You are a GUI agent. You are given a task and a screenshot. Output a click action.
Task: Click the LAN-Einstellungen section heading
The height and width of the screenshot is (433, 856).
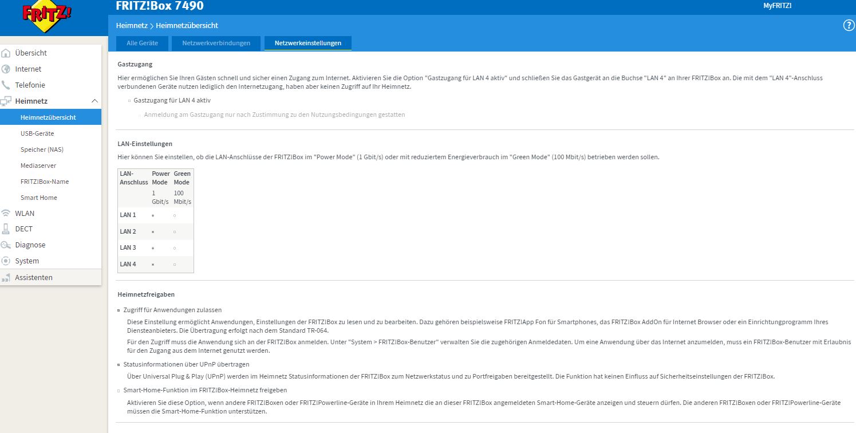pyautogui.click(x=145, y=144)
